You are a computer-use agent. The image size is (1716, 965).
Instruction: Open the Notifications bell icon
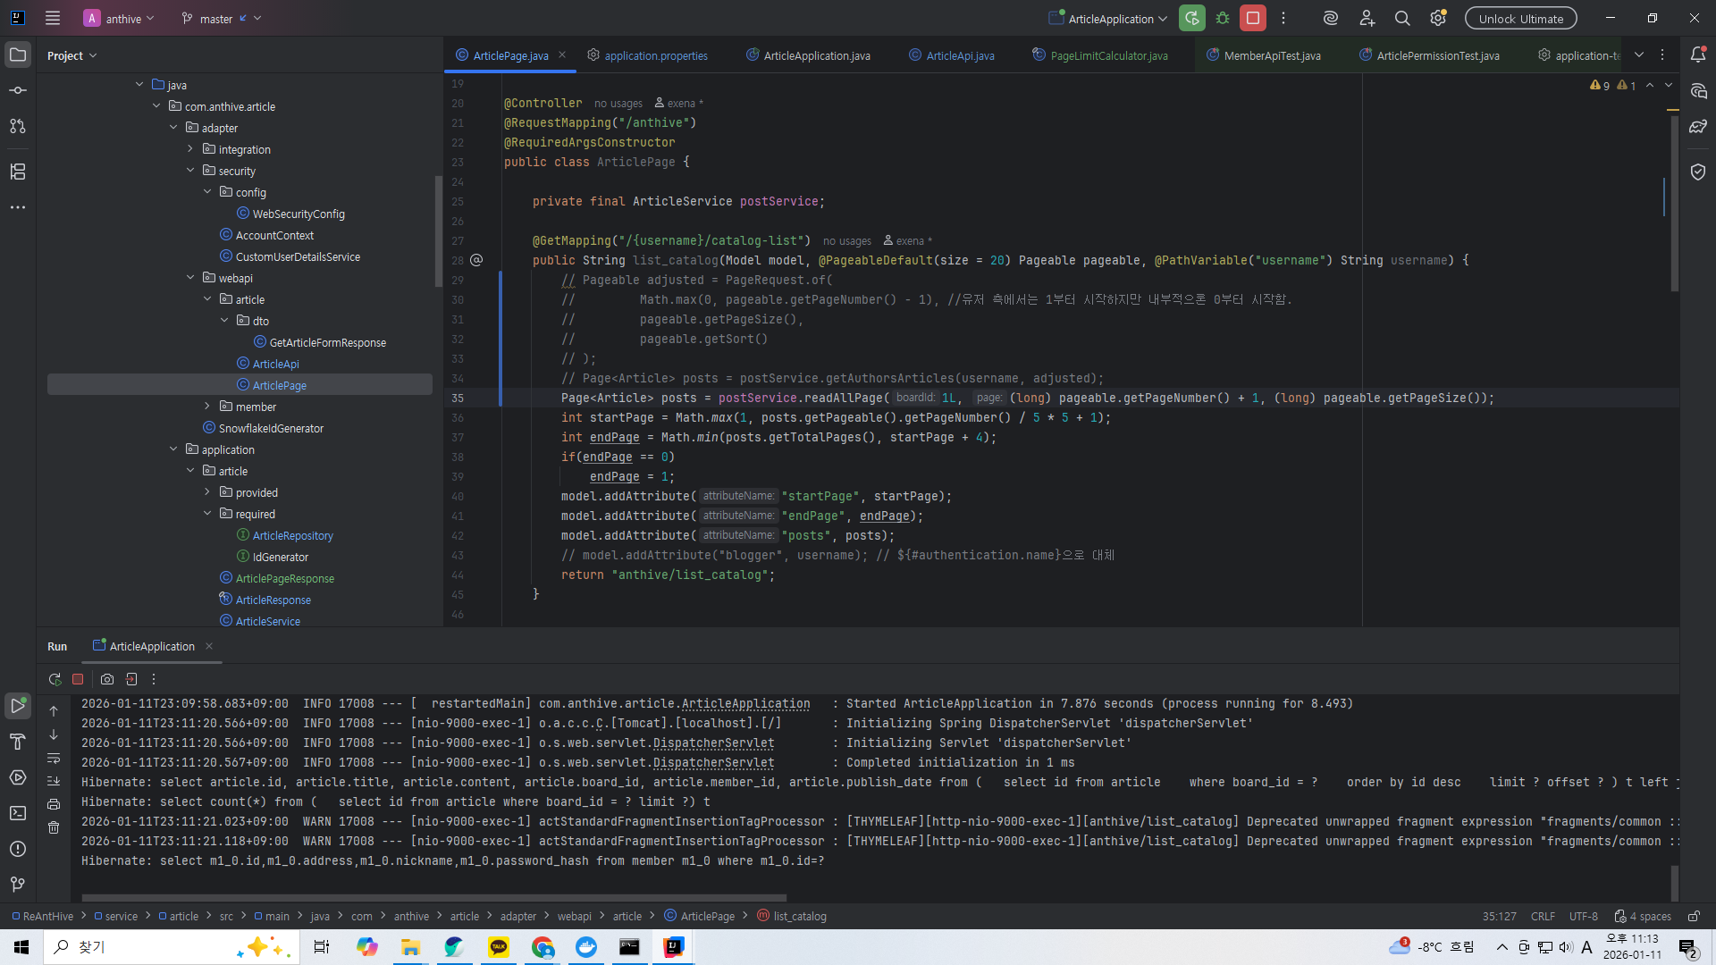[x=1698, y=55]
